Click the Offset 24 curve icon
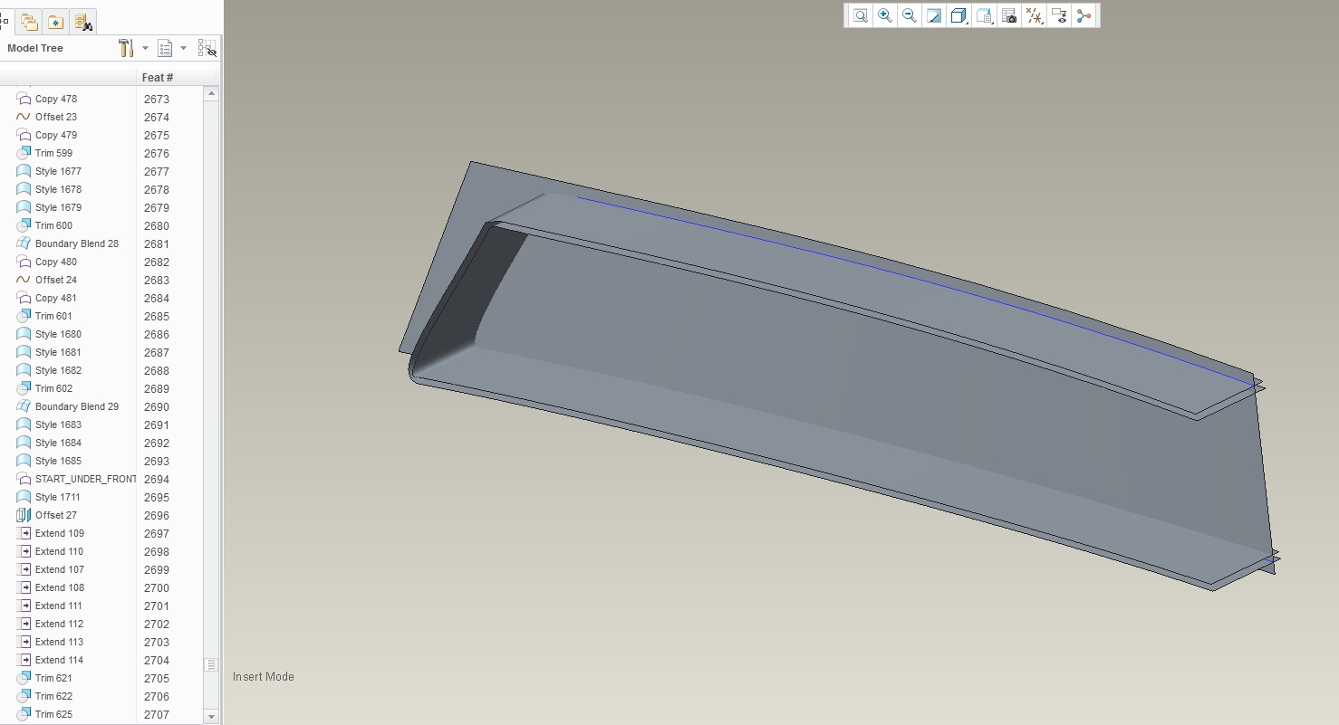 pos(24,280)
